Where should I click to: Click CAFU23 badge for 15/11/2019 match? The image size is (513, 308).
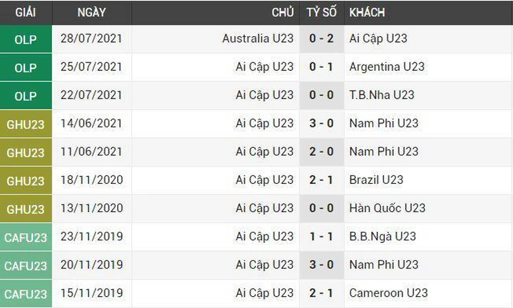[x=26, y=294]
